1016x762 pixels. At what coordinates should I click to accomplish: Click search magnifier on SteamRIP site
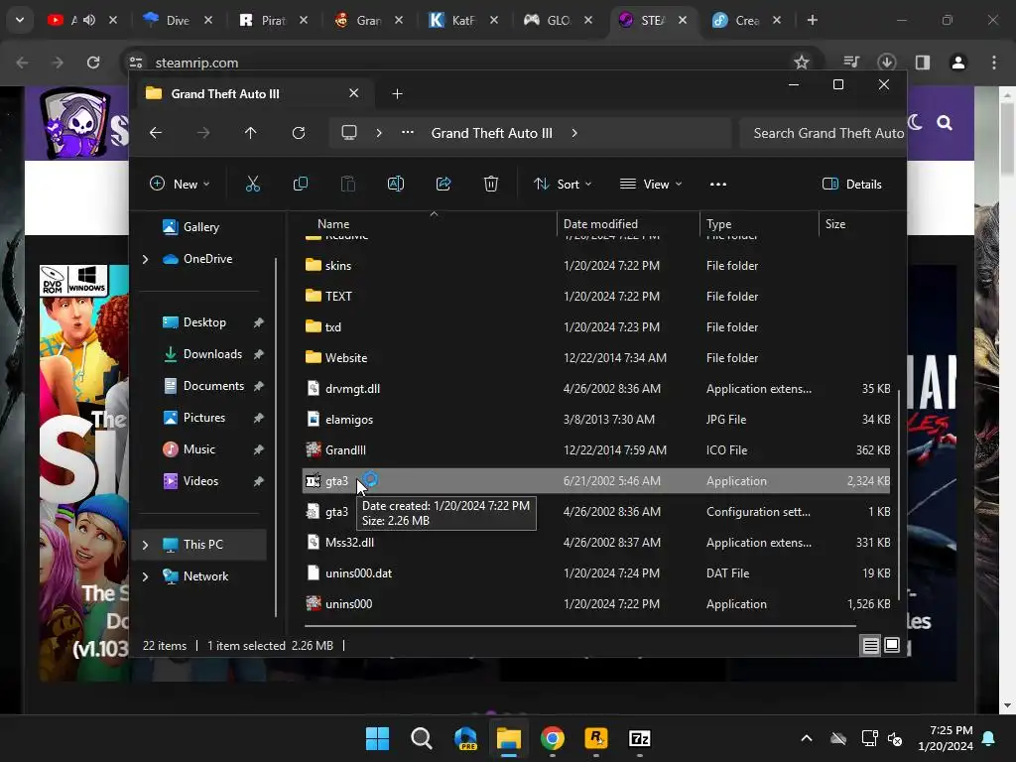pyautogui.click(x=945, y=122)
